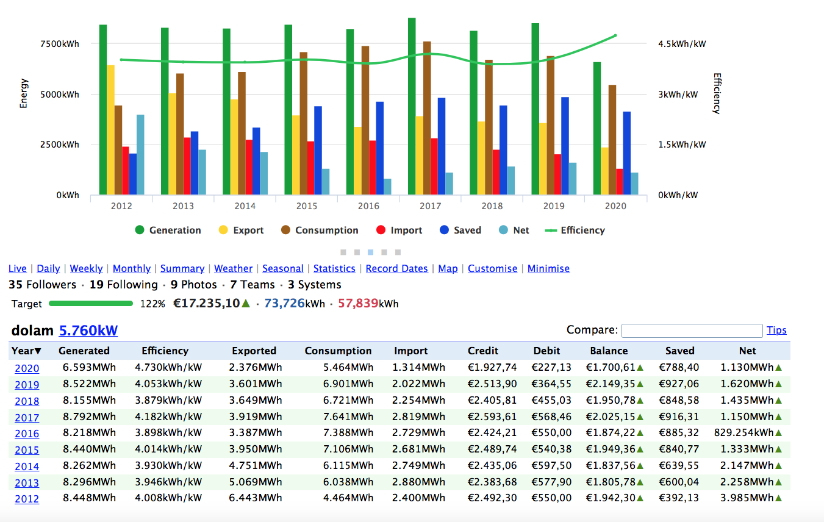Click the 2020 blue Saved bar in chart

pos(627,153)
